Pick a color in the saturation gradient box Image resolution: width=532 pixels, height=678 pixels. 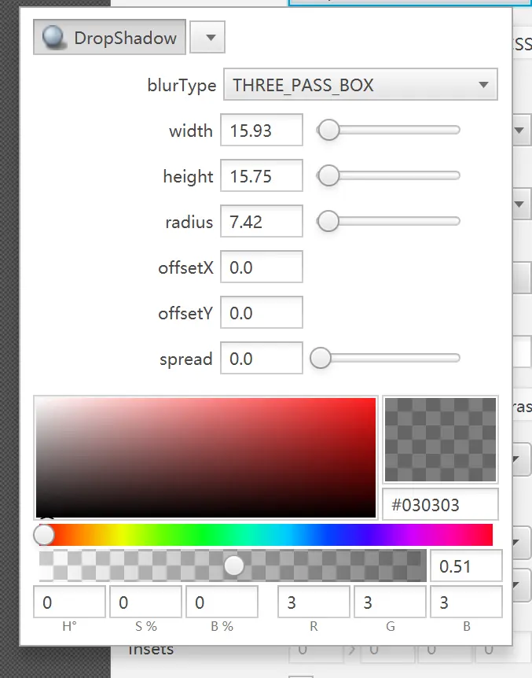pyautogui.click(x=205, y=457)
